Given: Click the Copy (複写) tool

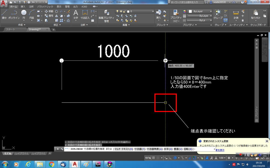Looking at the screenshot, I should [x=49, y=16].
